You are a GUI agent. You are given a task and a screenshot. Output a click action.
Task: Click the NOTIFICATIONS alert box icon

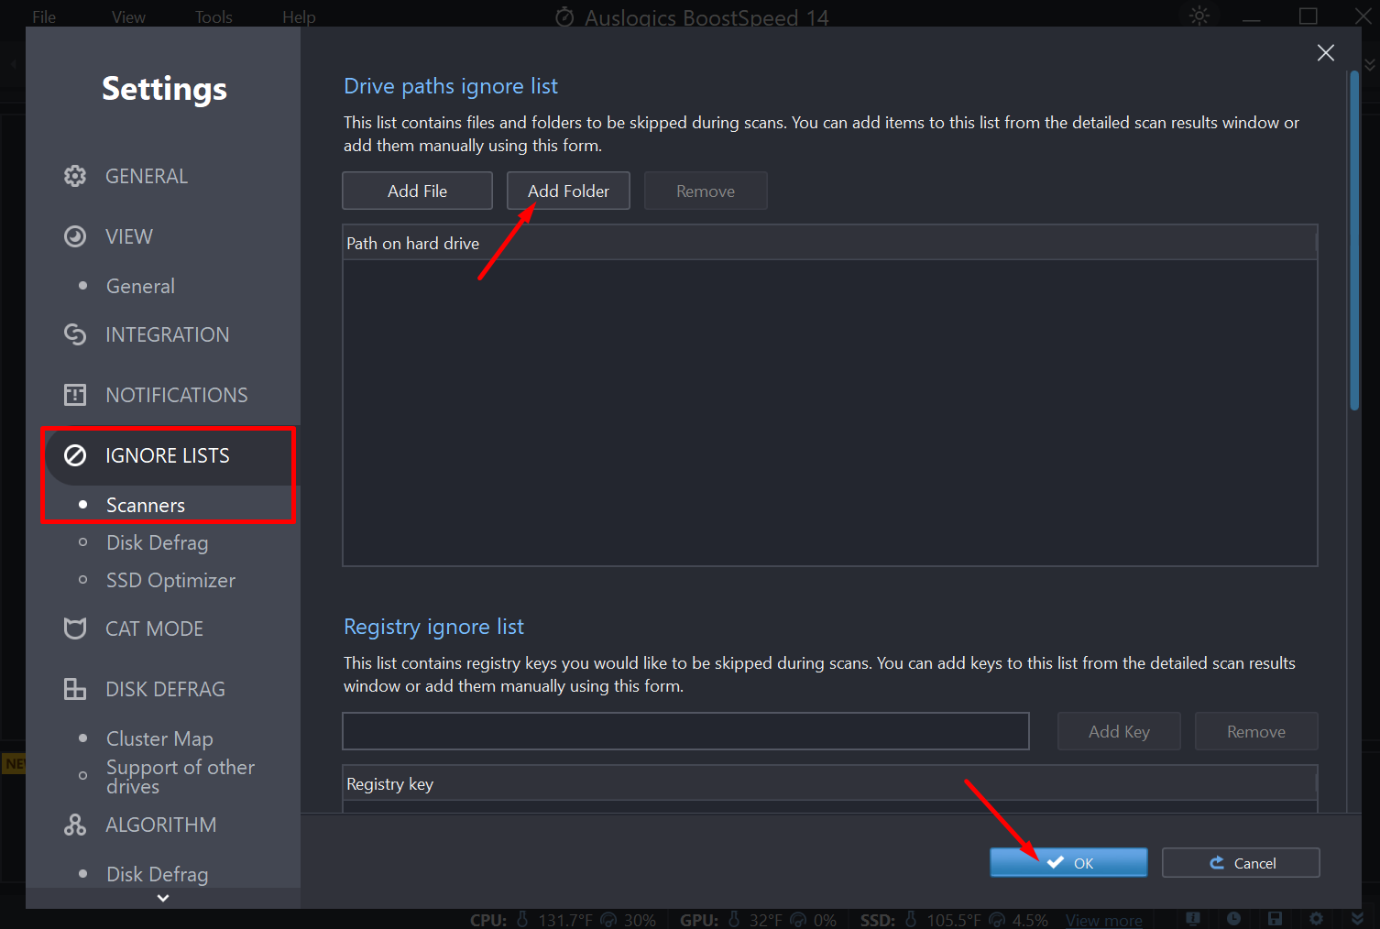pyautogui.click(x=75, y=395)
